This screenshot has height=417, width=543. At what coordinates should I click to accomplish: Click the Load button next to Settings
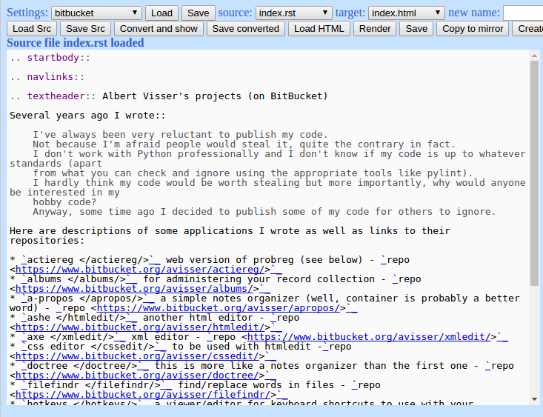(161, 13)
